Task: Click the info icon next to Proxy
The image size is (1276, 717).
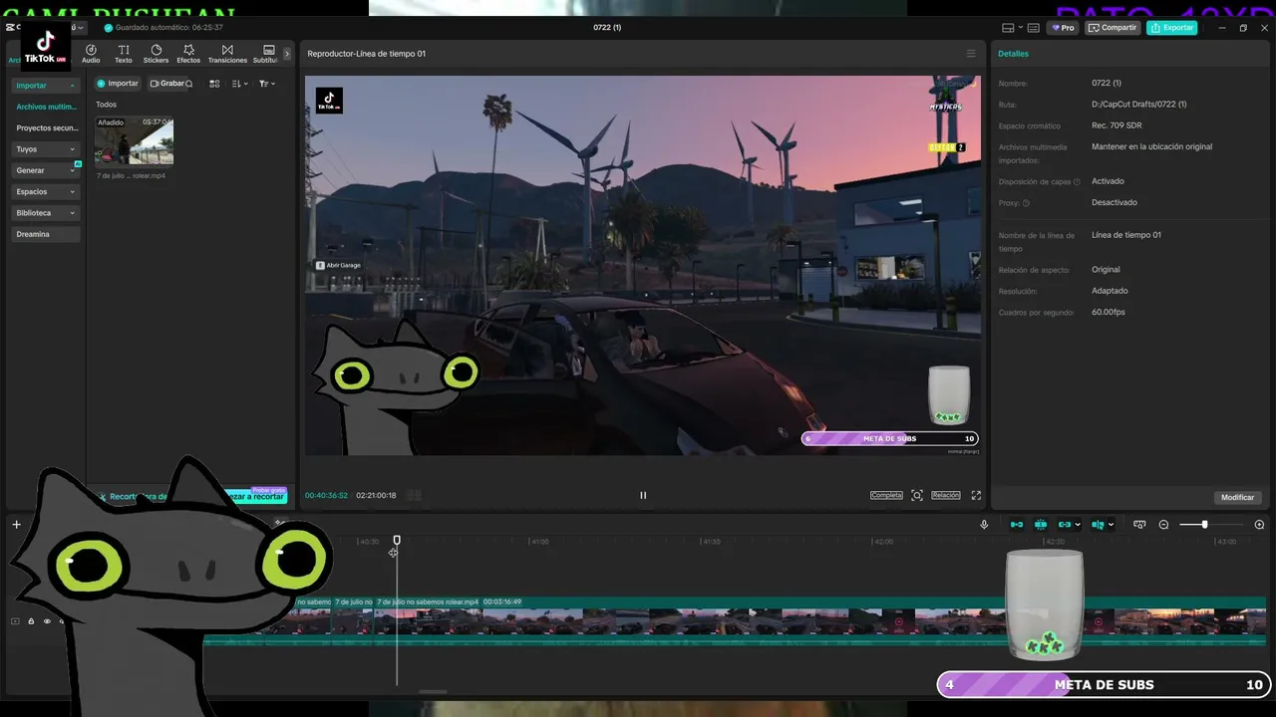Action: click(1026, 203)
